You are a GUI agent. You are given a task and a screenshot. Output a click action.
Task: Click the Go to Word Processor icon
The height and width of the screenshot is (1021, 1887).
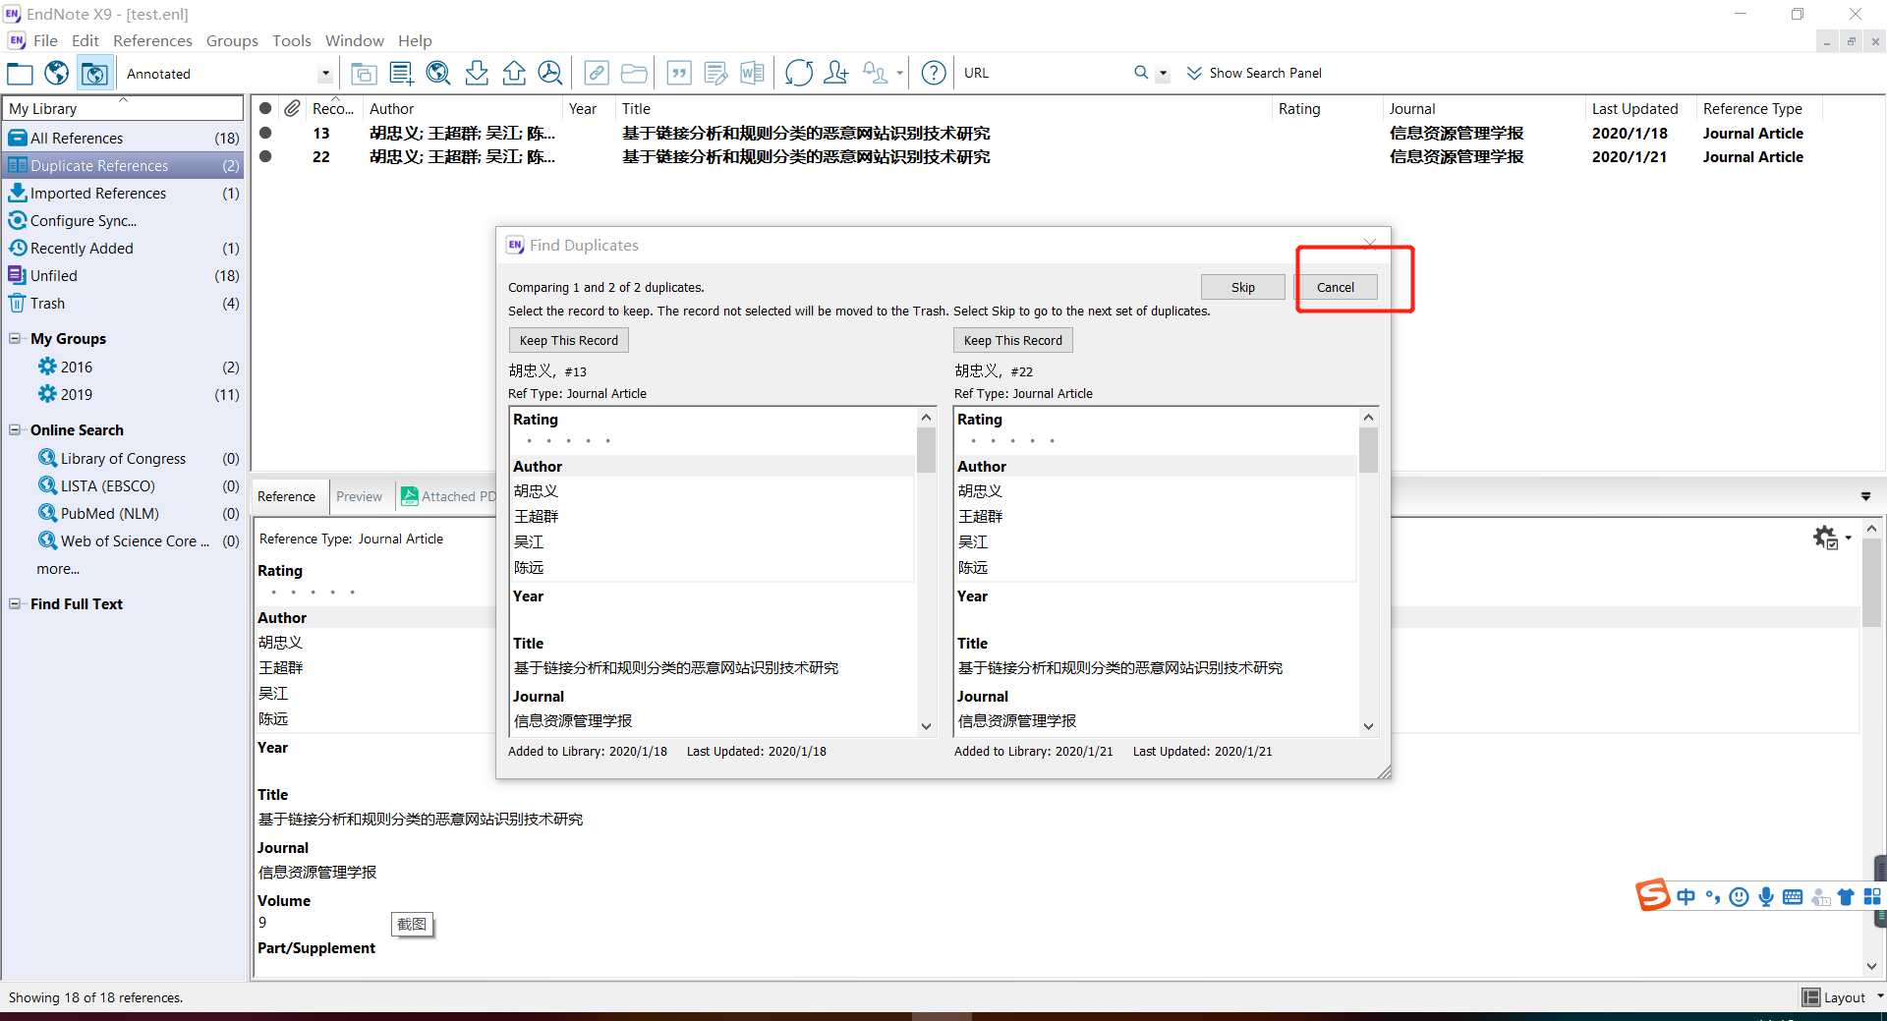753,74
